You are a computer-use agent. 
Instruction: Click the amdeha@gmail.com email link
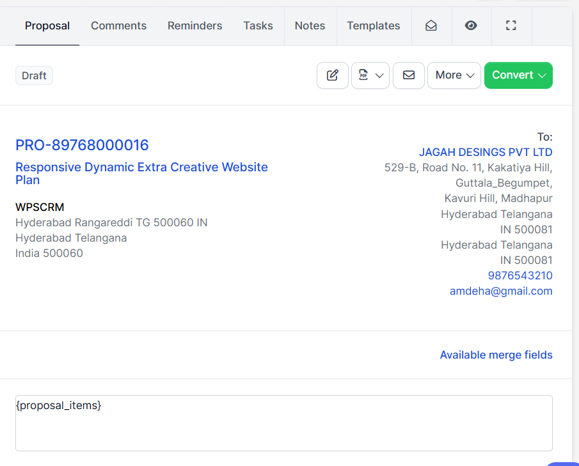tap(501, 291)
